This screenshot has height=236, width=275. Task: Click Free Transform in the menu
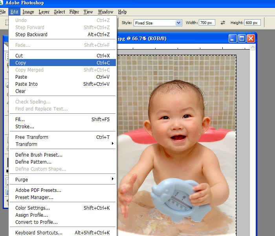click(31, 137)
